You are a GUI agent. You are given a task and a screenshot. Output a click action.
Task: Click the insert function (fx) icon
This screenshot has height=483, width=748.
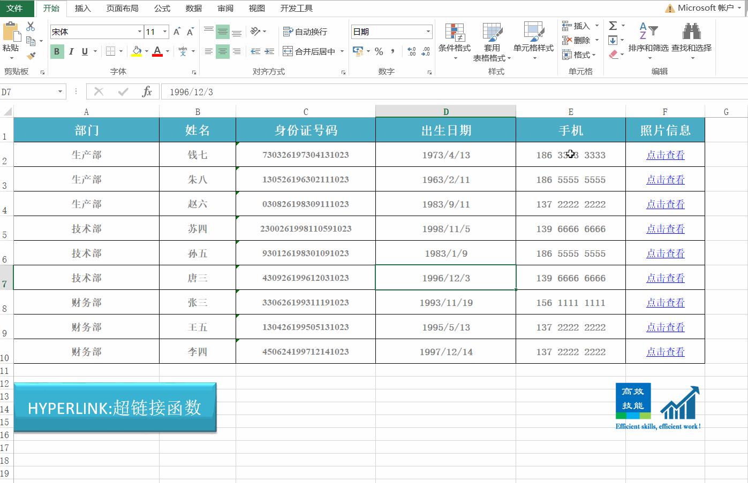point(148,91)
